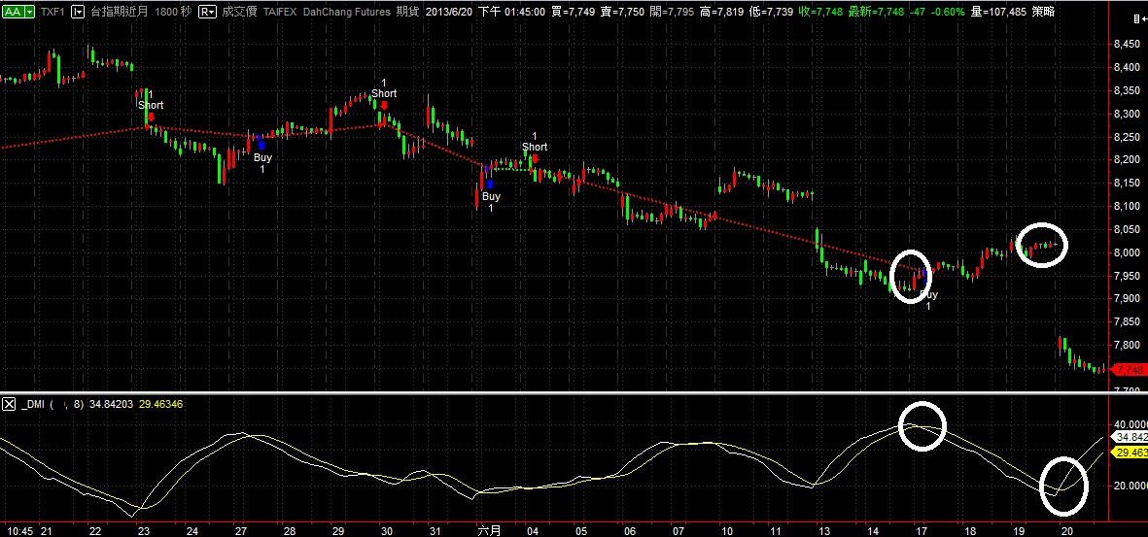Image resolution: width=1148 pixels, height=537 pixels.
Task: Open the R dropdown before 成交價
Action: tap(208, 12)
